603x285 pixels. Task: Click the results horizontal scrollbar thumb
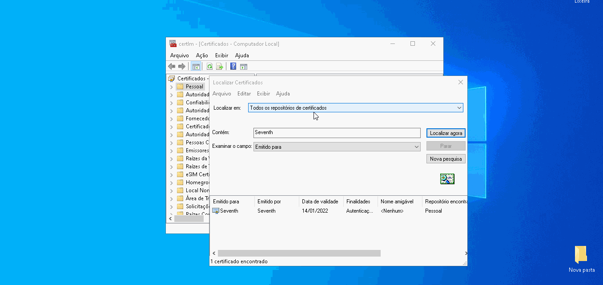click(x=299, y=253)
